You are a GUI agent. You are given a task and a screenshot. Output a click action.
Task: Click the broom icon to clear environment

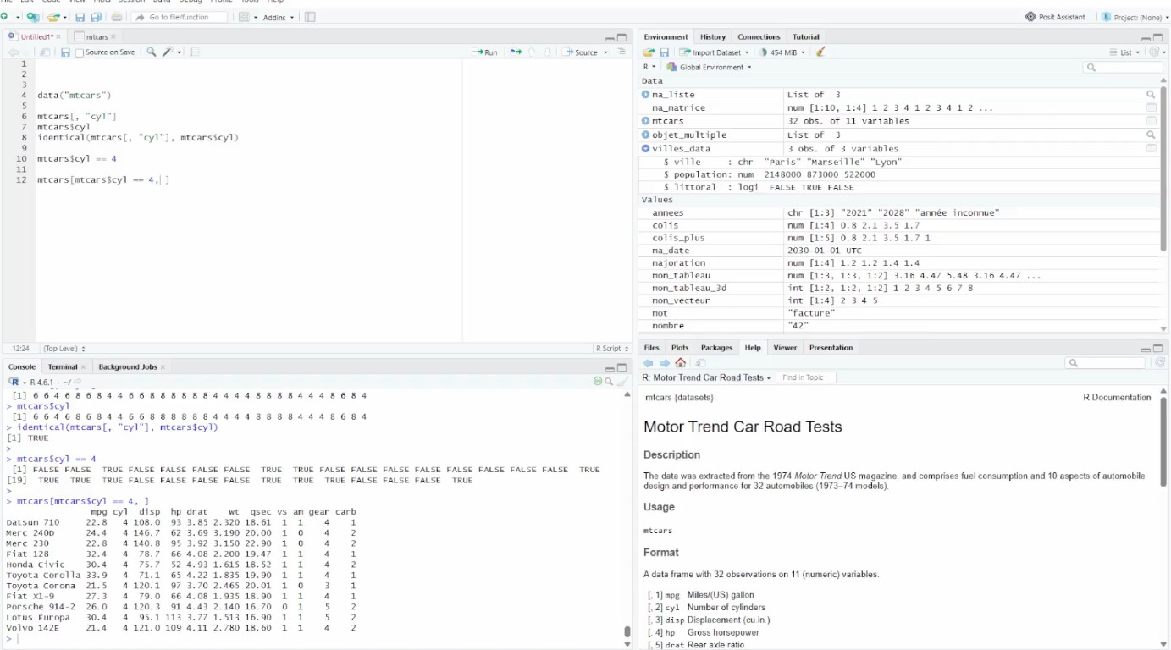point(820,52)
